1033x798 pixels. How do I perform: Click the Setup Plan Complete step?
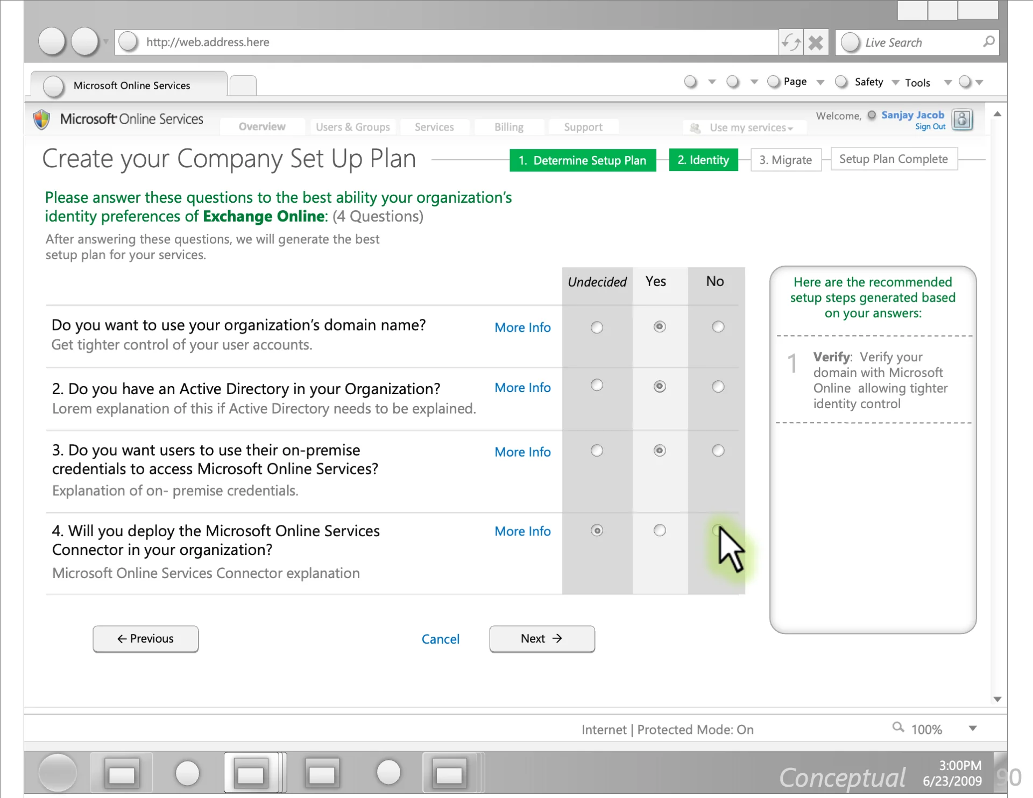click(894, 159)
